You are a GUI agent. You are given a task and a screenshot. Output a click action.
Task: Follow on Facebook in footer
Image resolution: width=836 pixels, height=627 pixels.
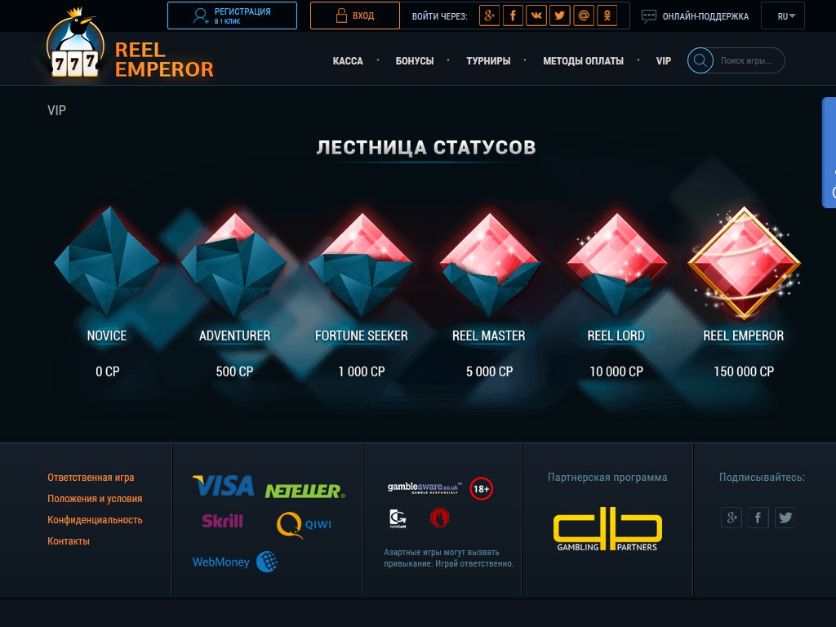[x=758, y=517]
